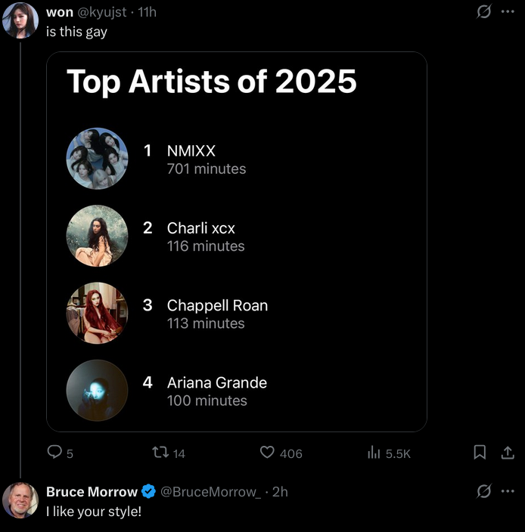Click Bruce Morrow's verified badge
The image size is (525, 532).
coord(149,492)
